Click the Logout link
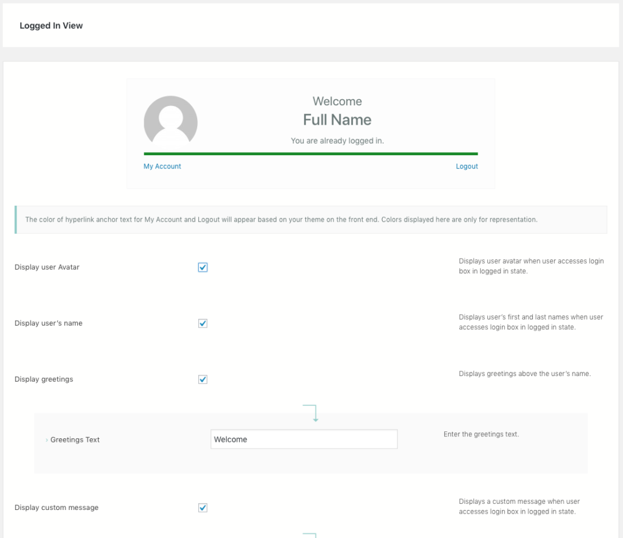The height and width of the screenshot is (538, 623). coord(467,166)
